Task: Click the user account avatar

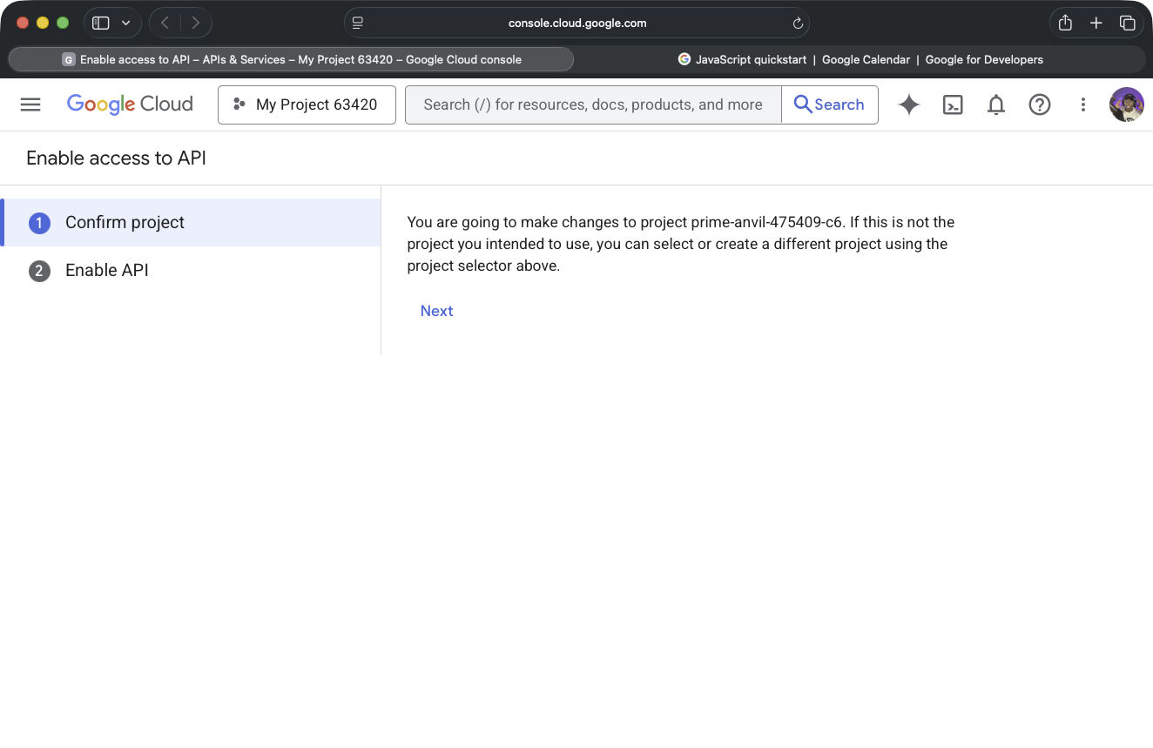Action: (x=1126, y=104)
